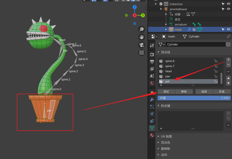Click the 权重 weight slider
Screen dimensions: 232x159
coord(194,98)
